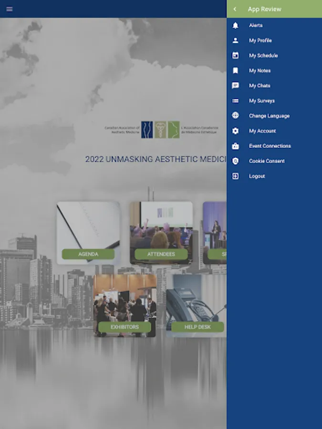The image size is (322, 429).
Task: Click the association logo banner
Action: tap(161, 130)
